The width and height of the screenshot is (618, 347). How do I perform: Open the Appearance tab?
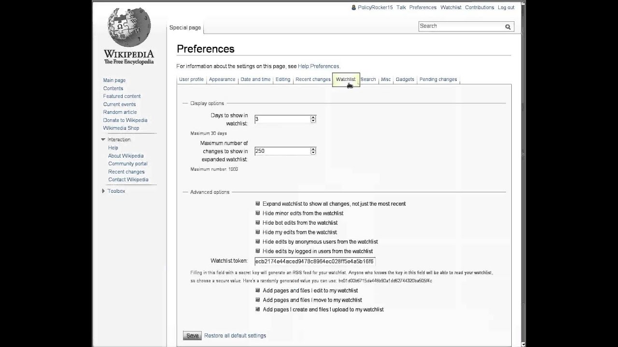click(x=222, y=80)
